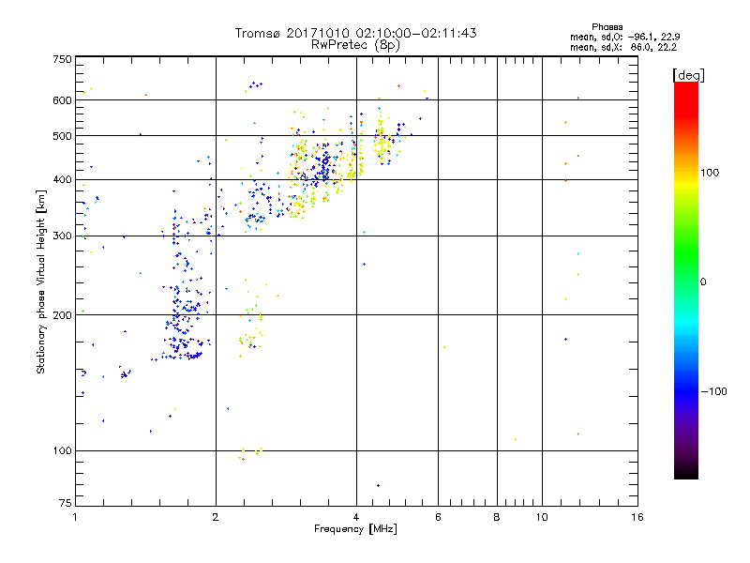Click the 'Phases' header text
The width and height of the screenshot is (750, 563).
pyautogui.click(x=607, y=27)
